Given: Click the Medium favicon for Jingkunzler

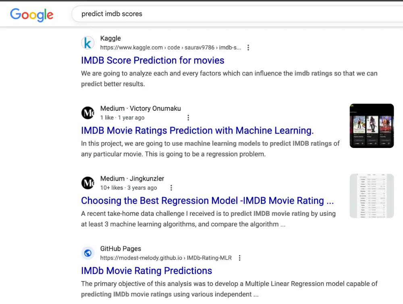Looking at the screenshot, I should [x=87, y=183].
